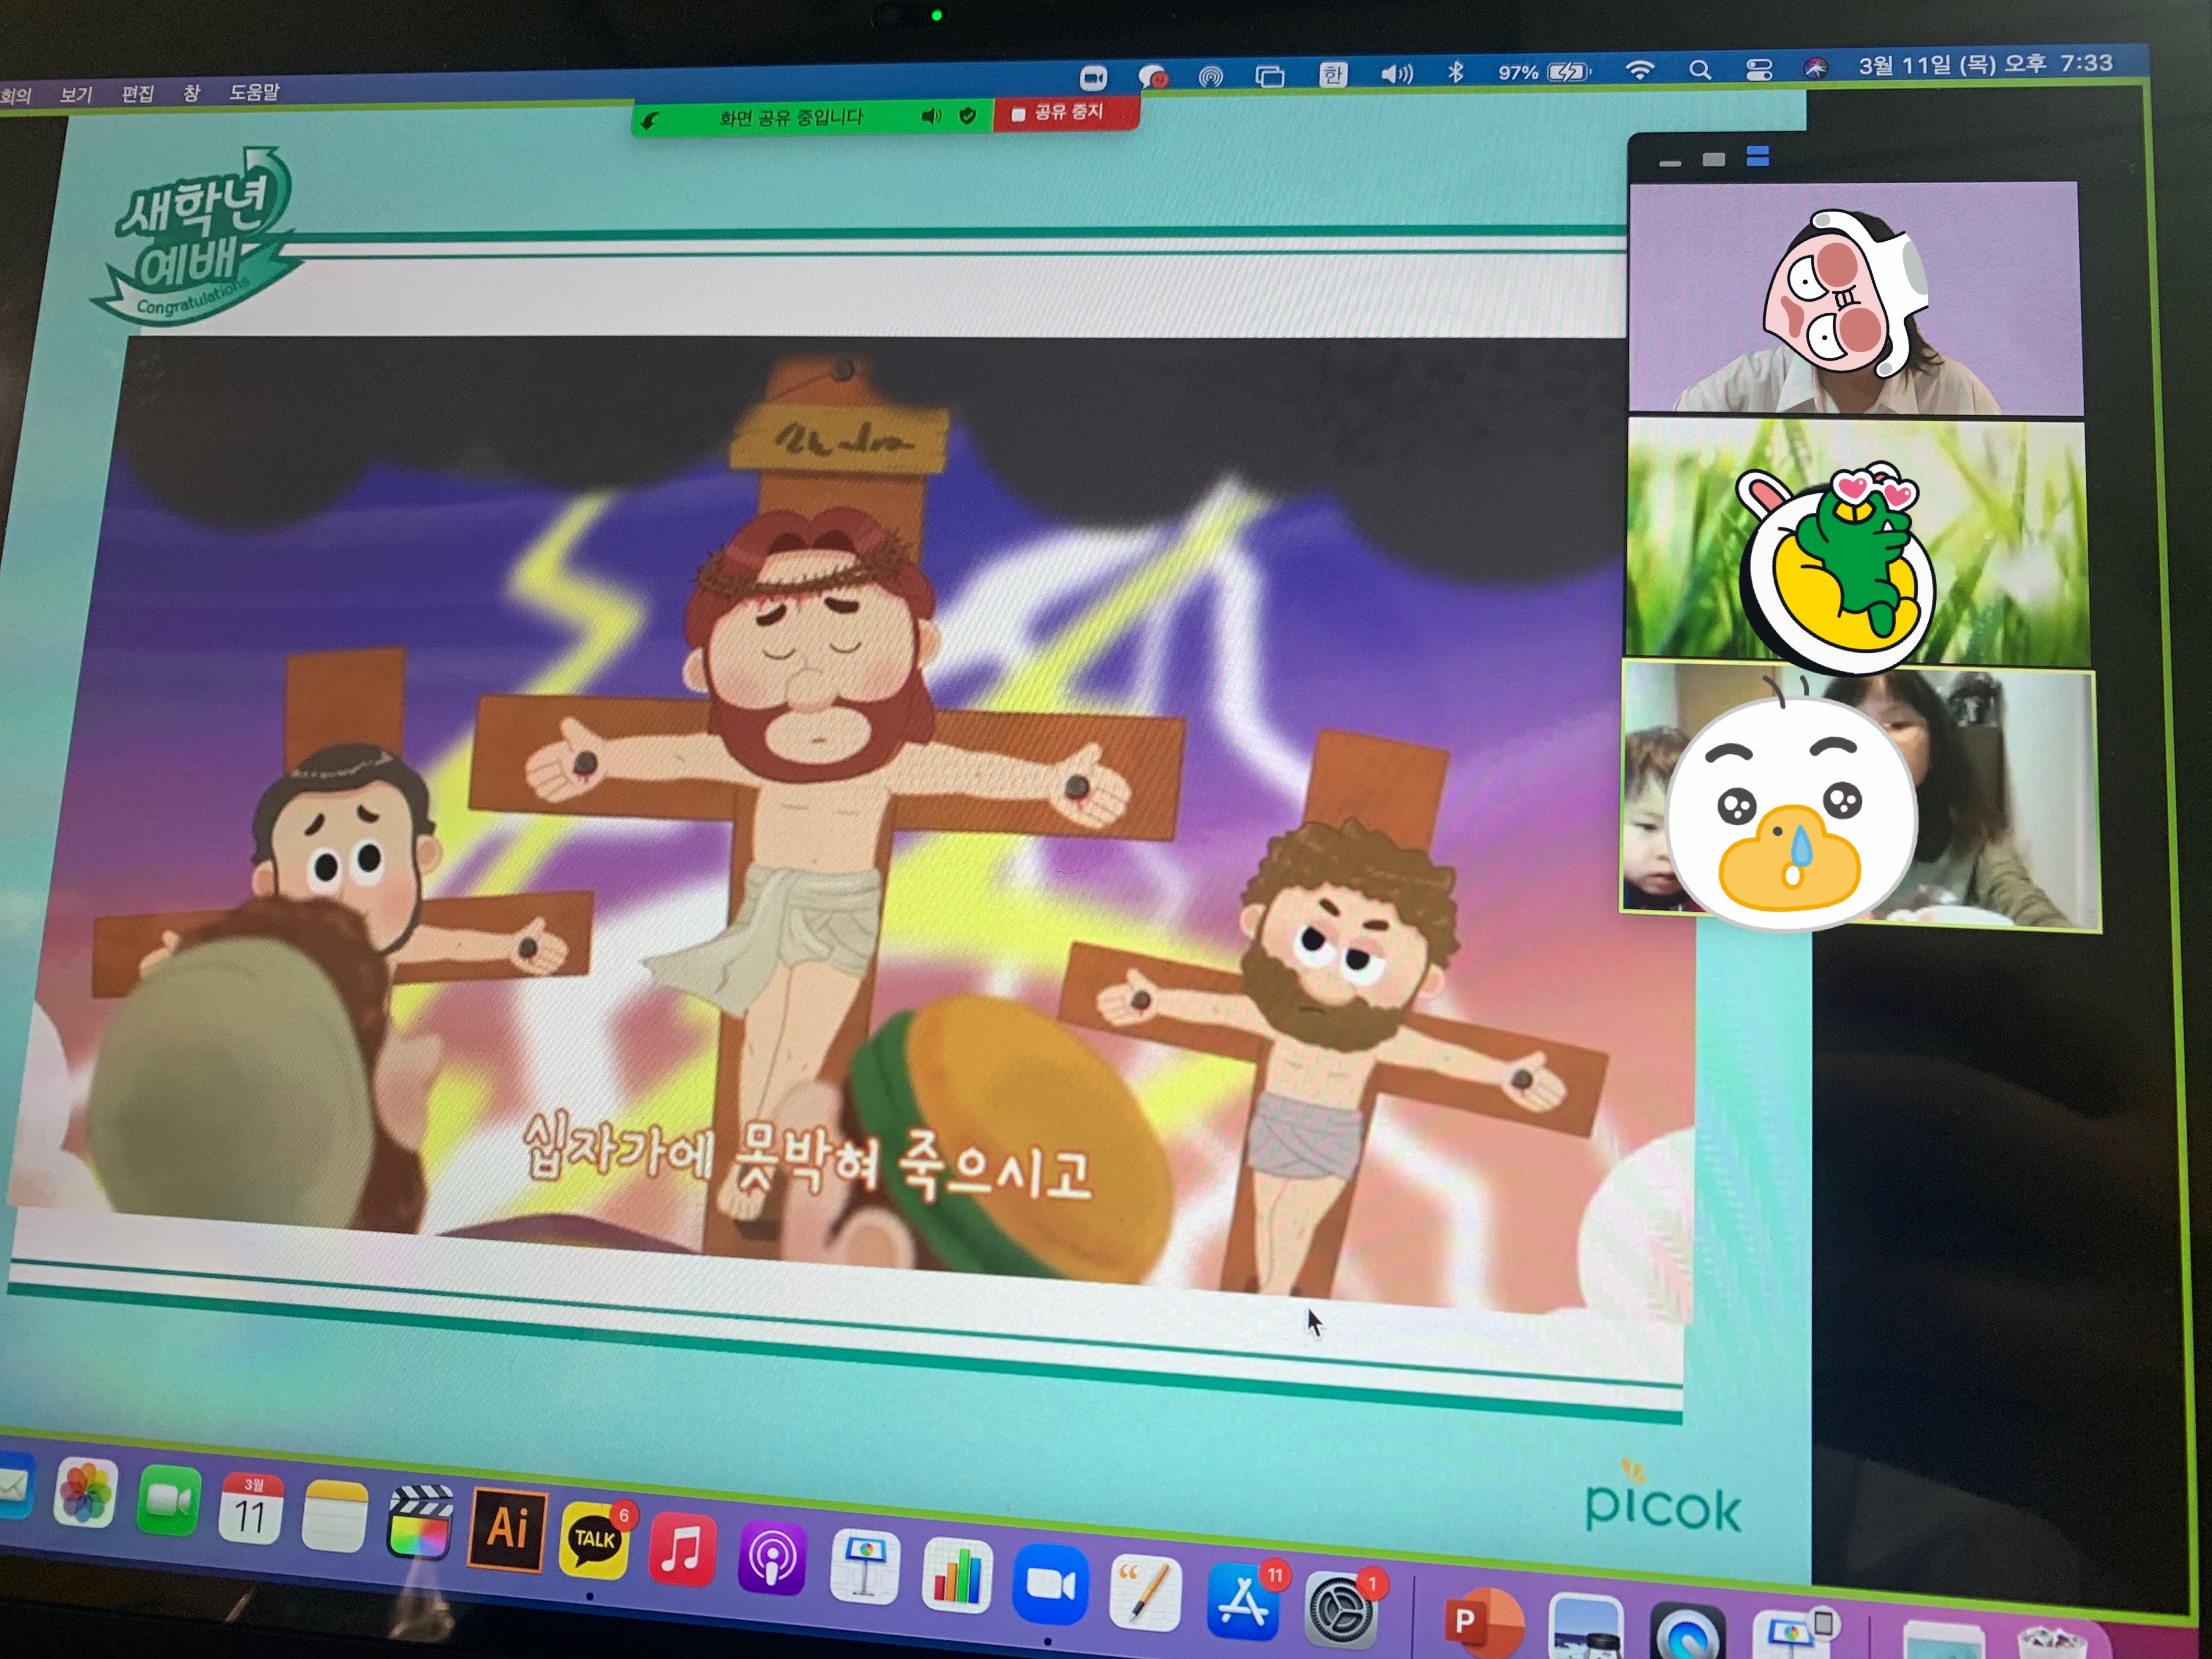The height and width of the screenshot is (1659, 2212).
Task: Switch video panel to single speaker view
Action: (x=1713, y=159)
